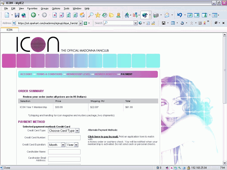The image size is (227, 170).
Task: Click the 192.168.25.84 status bar entry
Action: coord(199,168)
